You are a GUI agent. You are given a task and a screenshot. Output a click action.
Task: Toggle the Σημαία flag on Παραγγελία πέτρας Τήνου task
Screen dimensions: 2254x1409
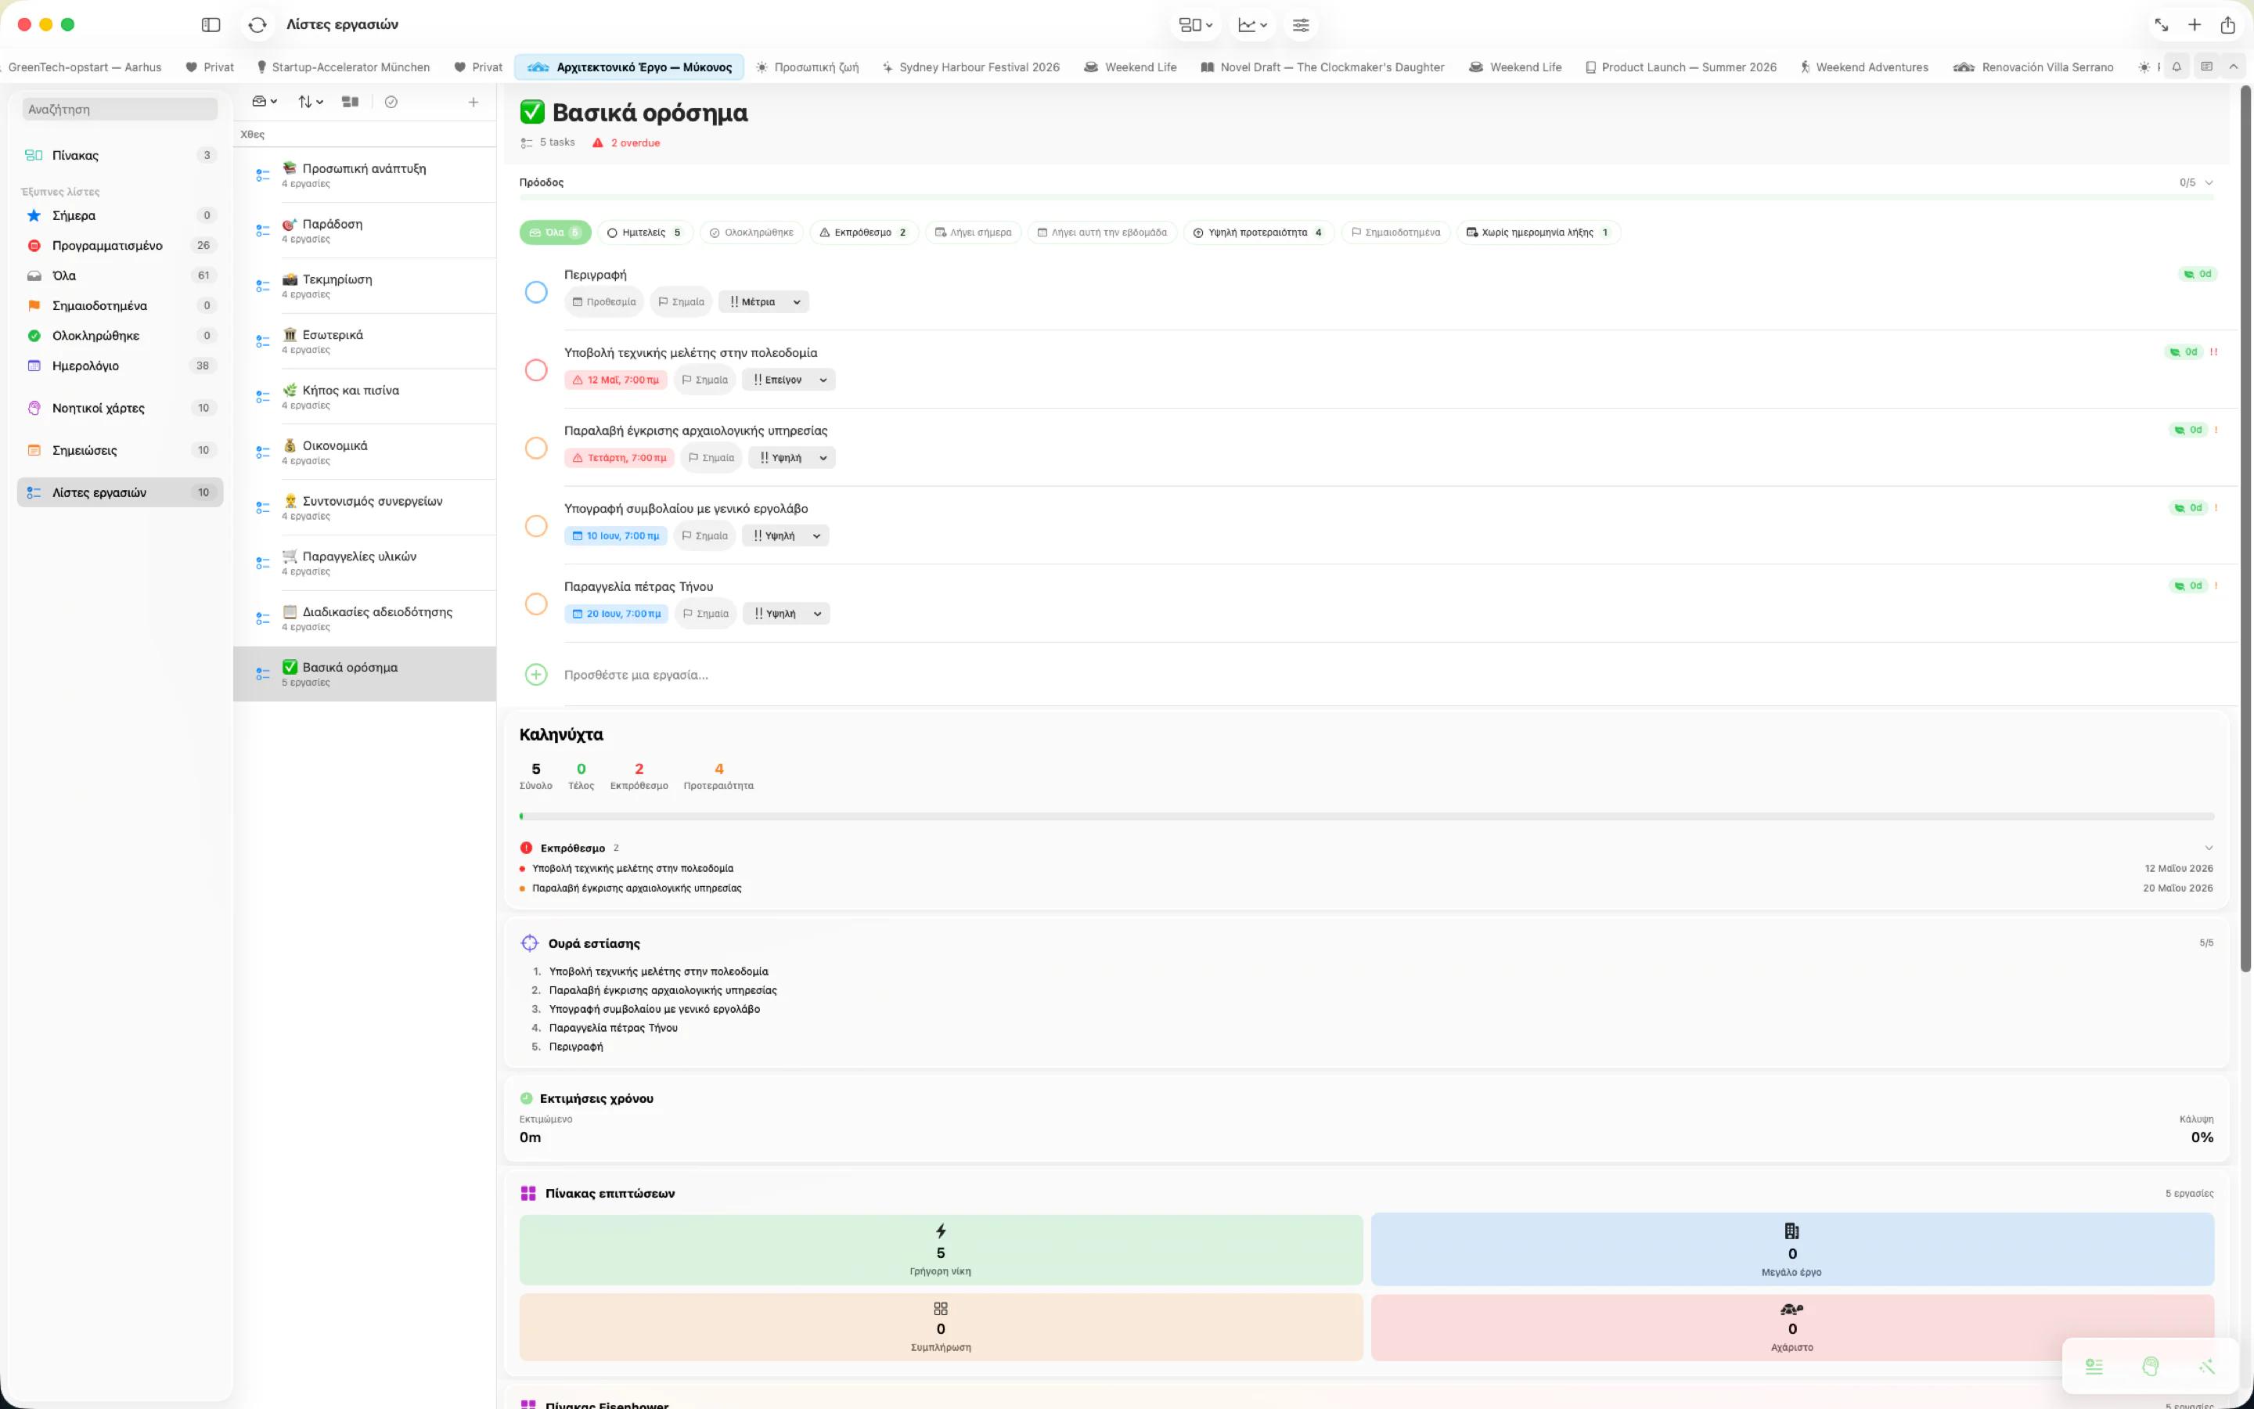[x=705, y=614]
